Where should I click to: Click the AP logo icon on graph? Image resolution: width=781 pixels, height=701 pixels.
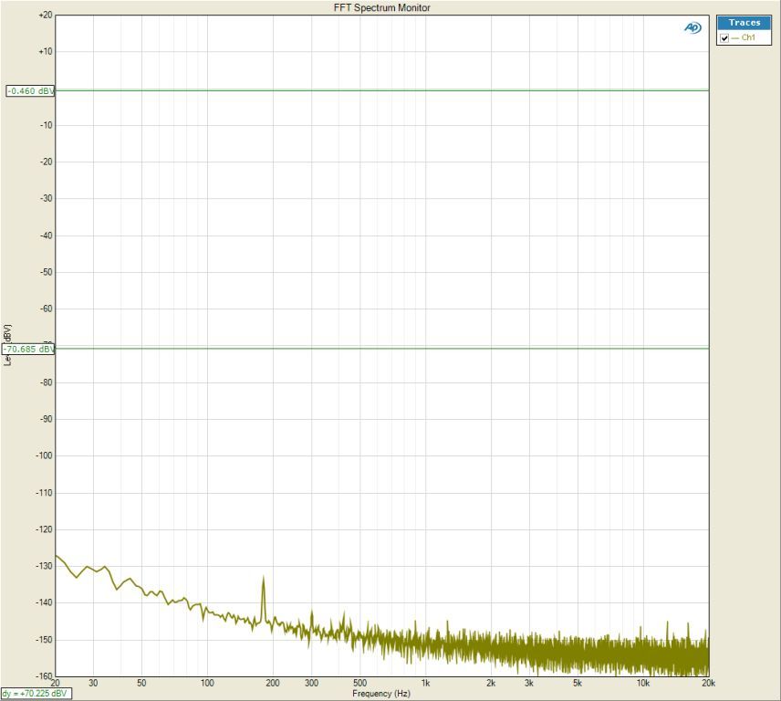click(x=692, y=28)
